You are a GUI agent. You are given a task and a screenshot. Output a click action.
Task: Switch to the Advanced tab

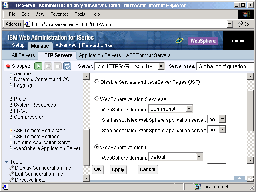[66, 45]
